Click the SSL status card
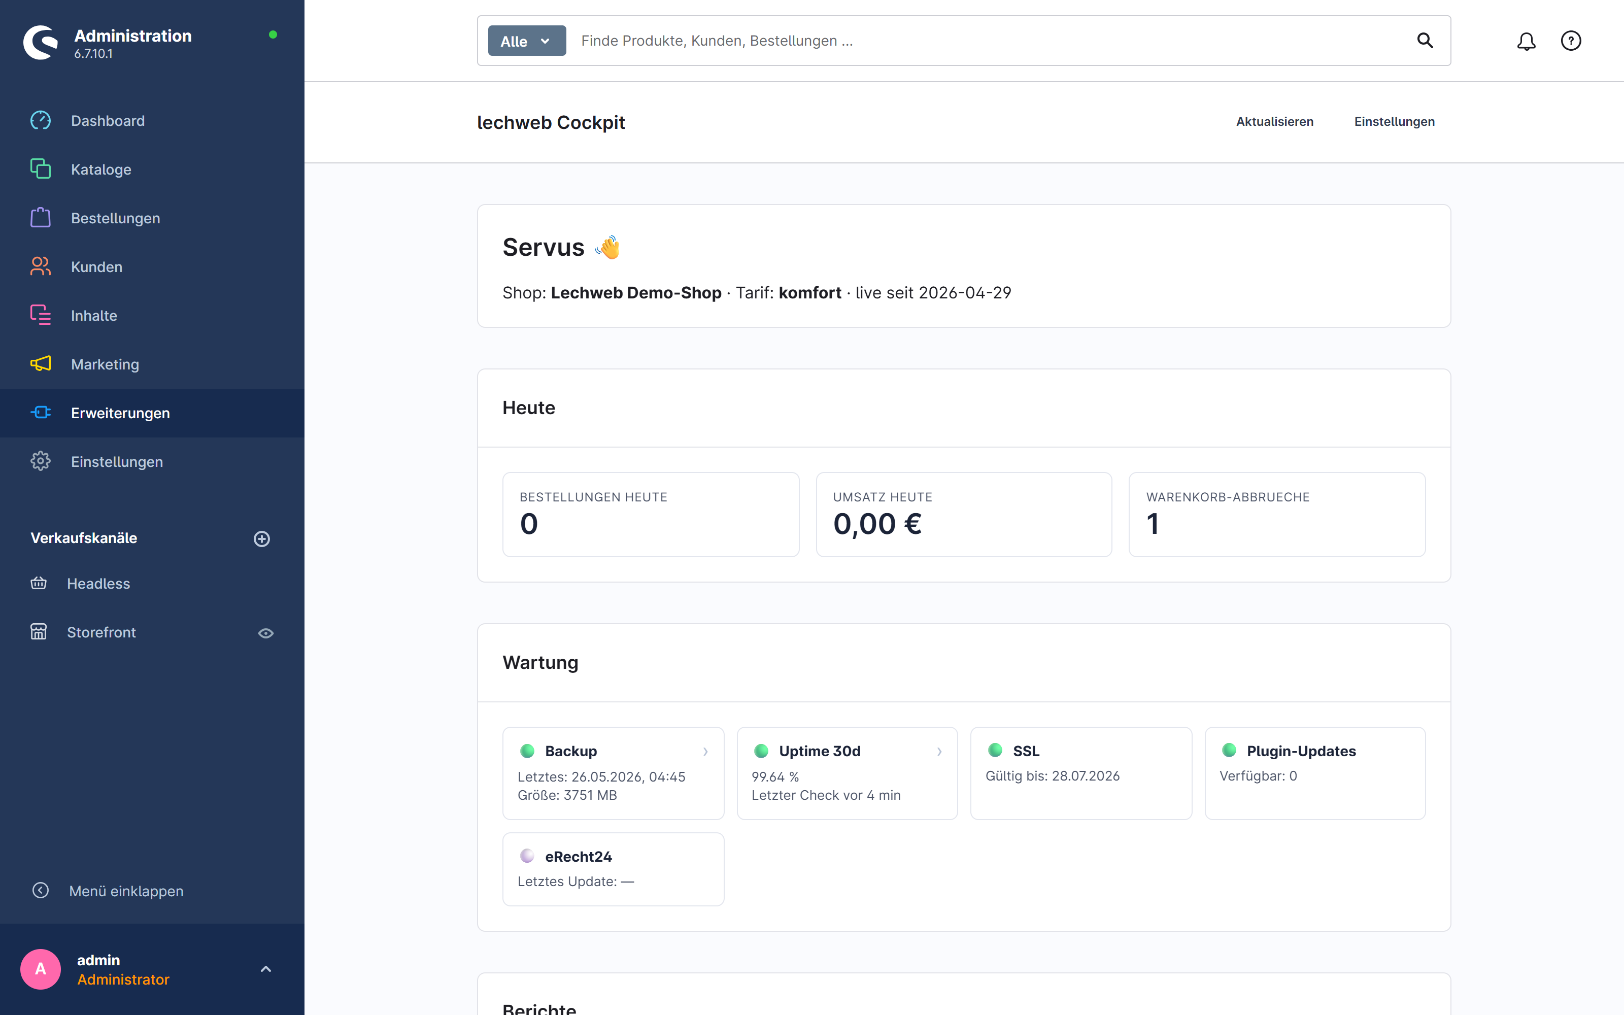 coord(1081,773)
